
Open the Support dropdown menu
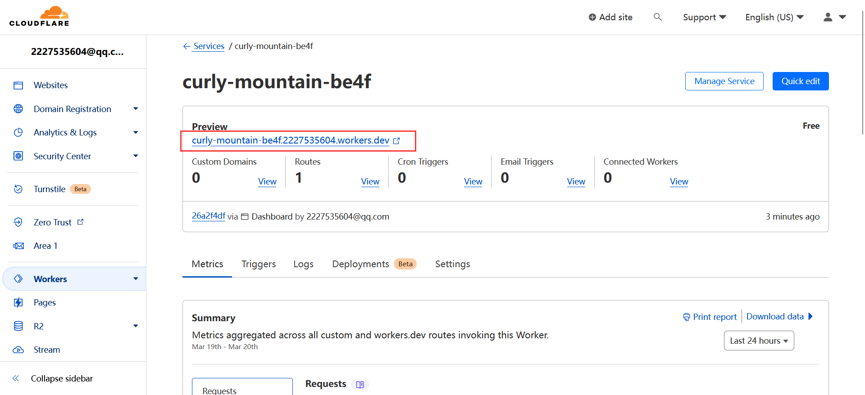pos(704,17)
